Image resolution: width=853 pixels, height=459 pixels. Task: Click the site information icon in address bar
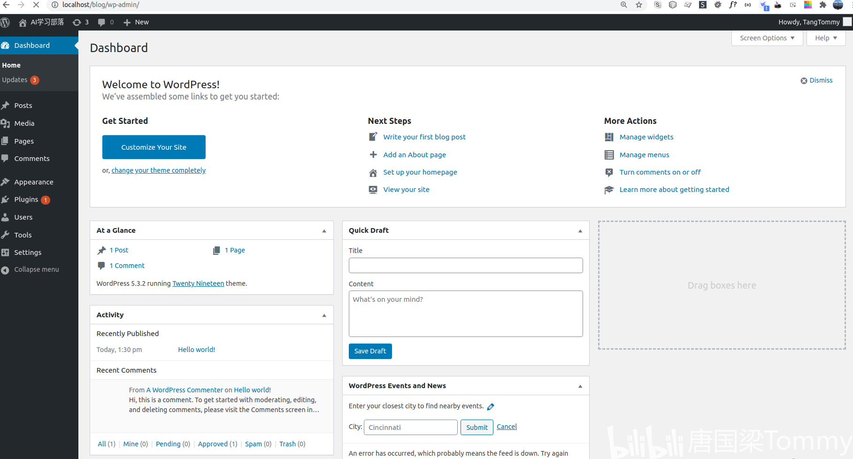(54, 5)
